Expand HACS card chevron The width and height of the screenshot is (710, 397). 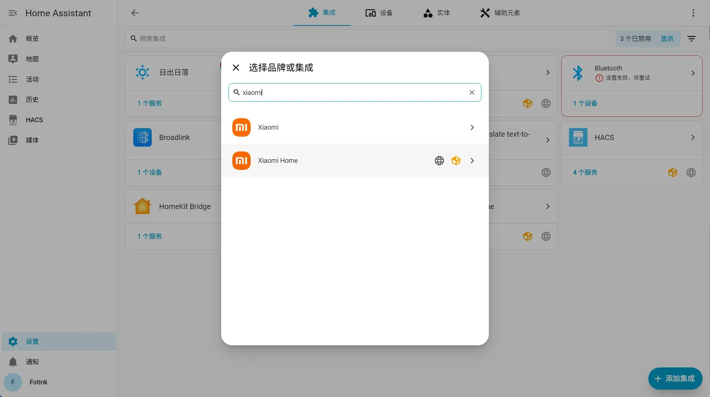pos(693,137)
